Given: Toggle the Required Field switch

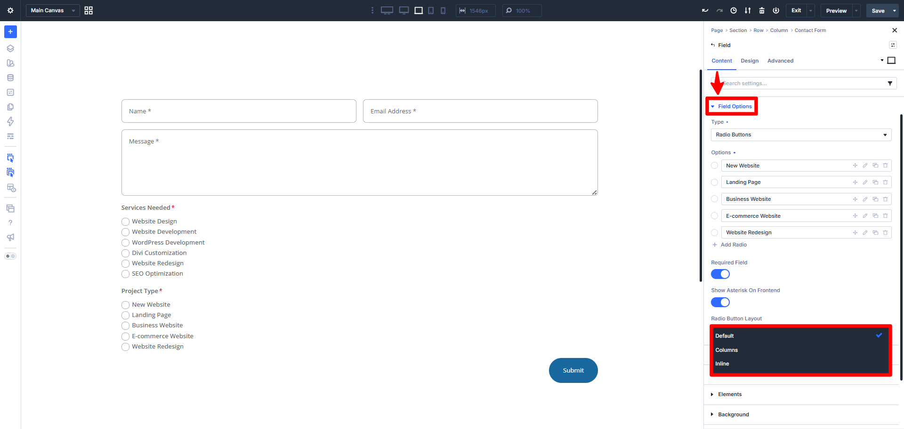Looking at the screenshot, I should [x=720, y=274].
